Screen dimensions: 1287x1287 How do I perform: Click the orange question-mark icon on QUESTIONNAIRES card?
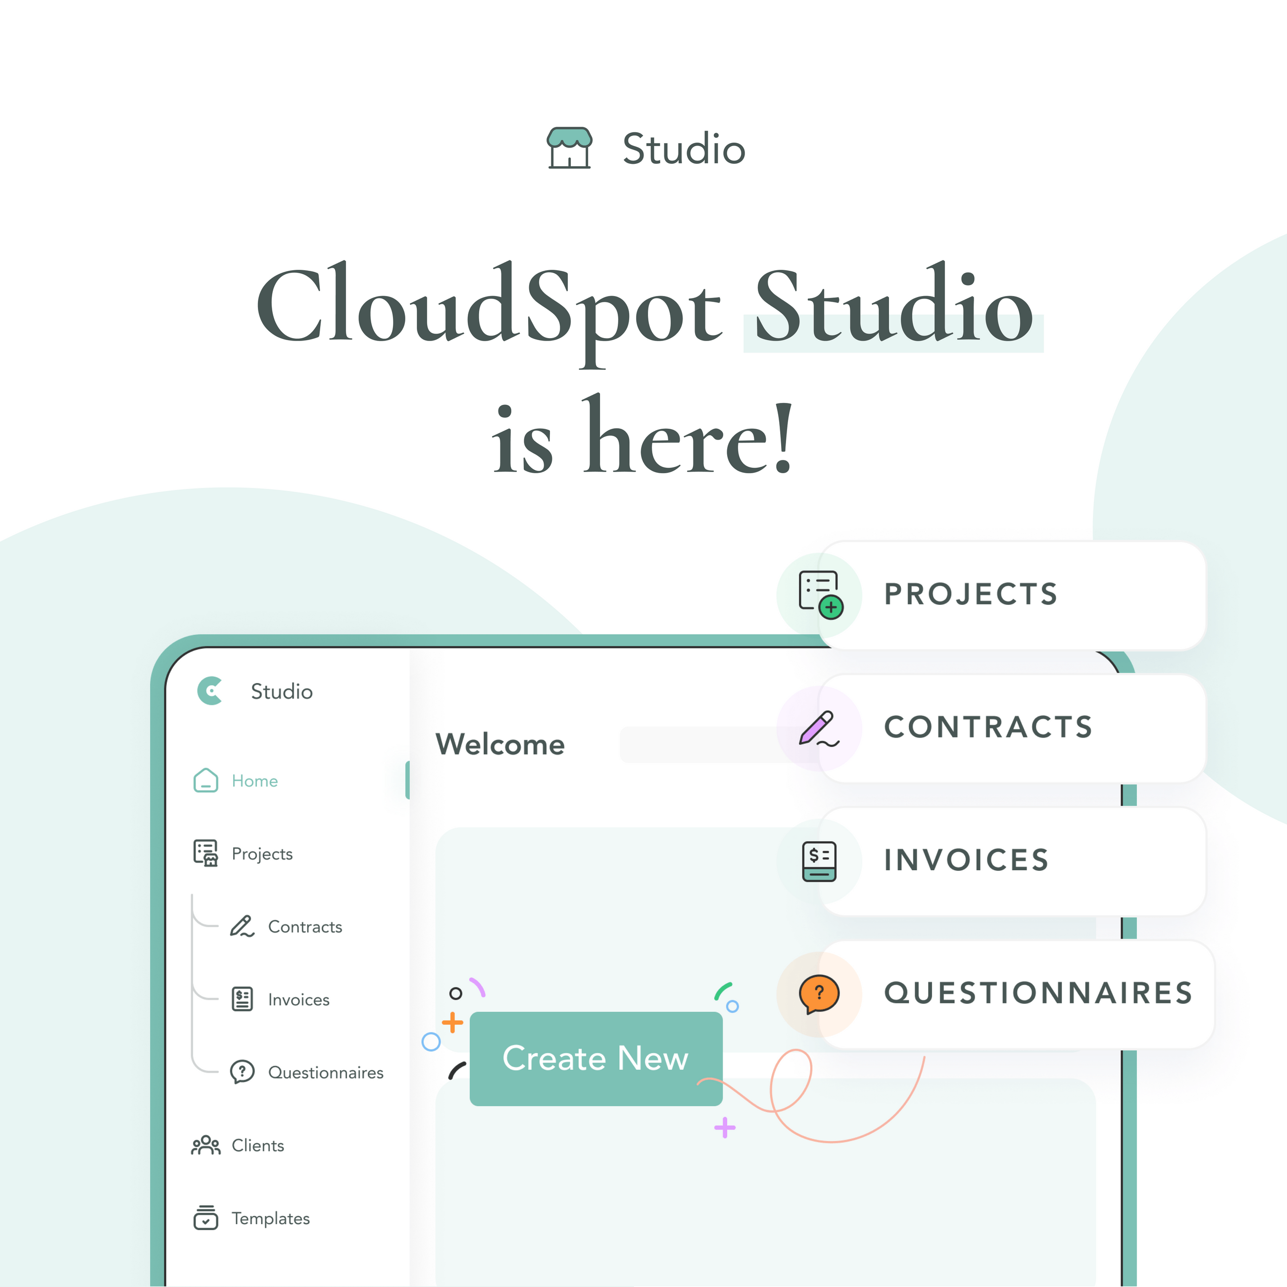pyautogui.click(x=818, y=994)
